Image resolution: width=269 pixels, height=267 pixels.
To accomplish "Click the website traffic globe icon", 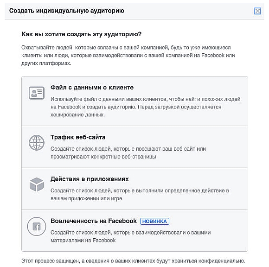I will (x=37, y=143).
